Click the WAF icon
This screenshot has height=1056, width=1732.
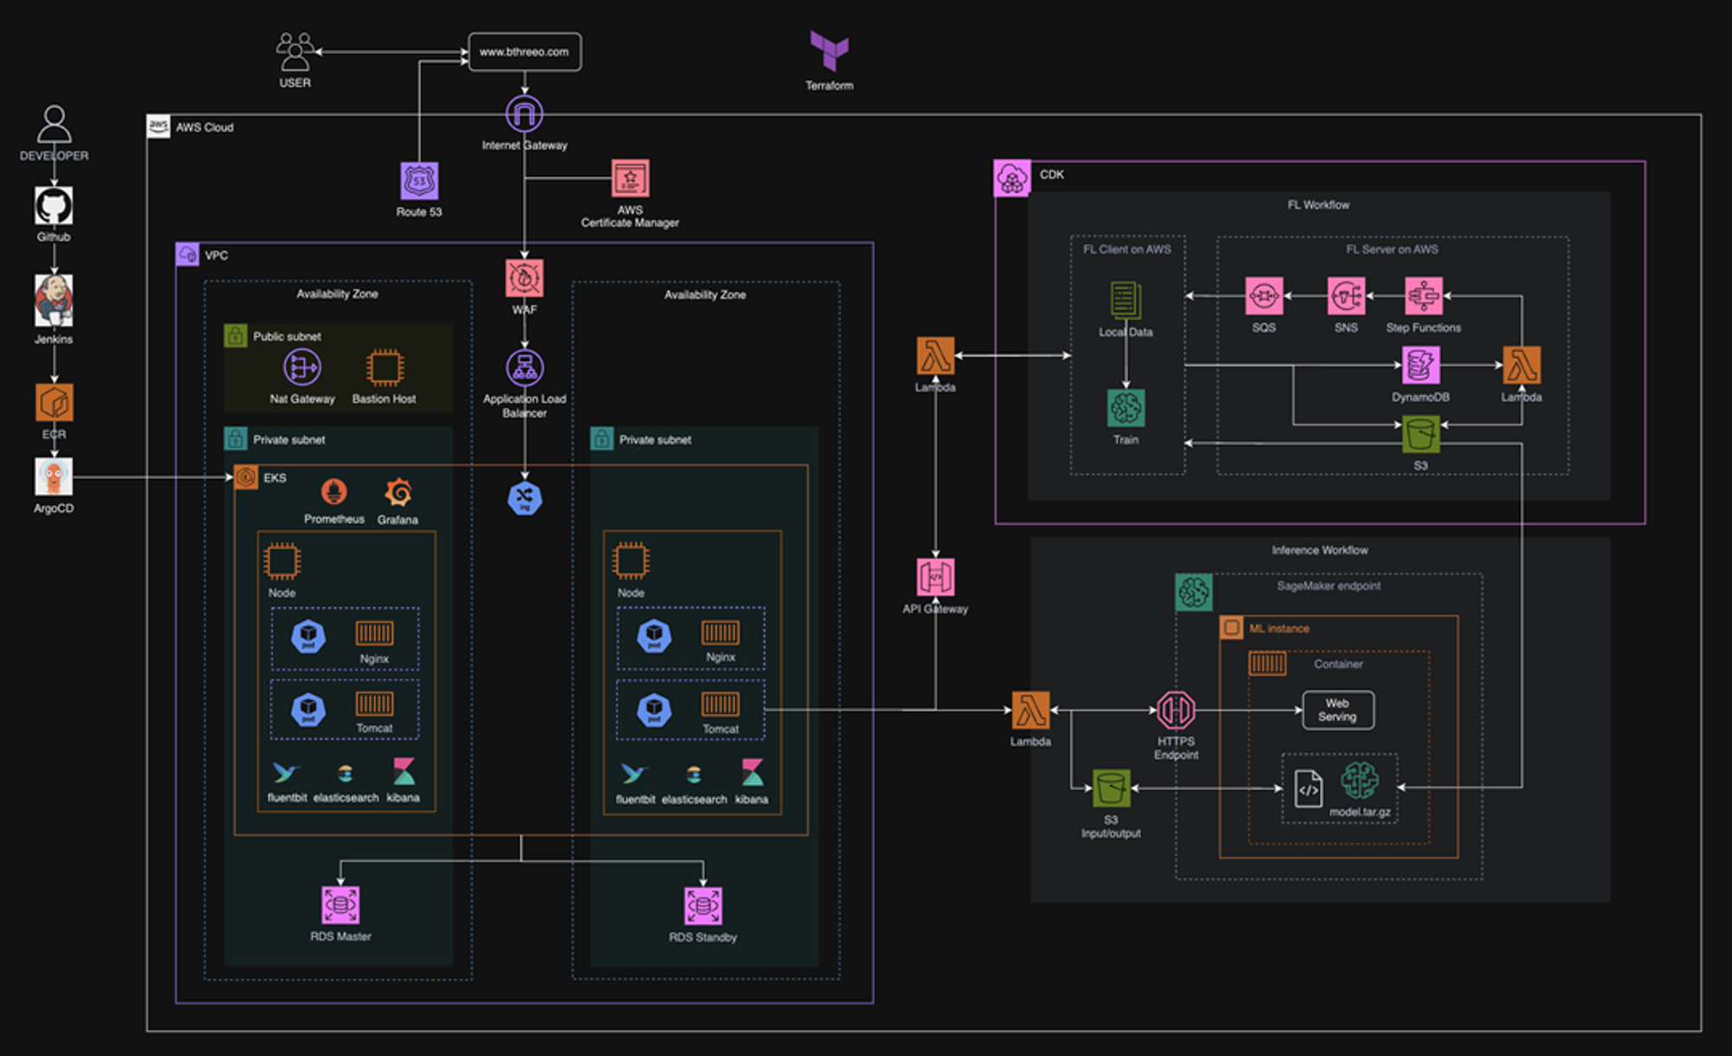[524, 278]
